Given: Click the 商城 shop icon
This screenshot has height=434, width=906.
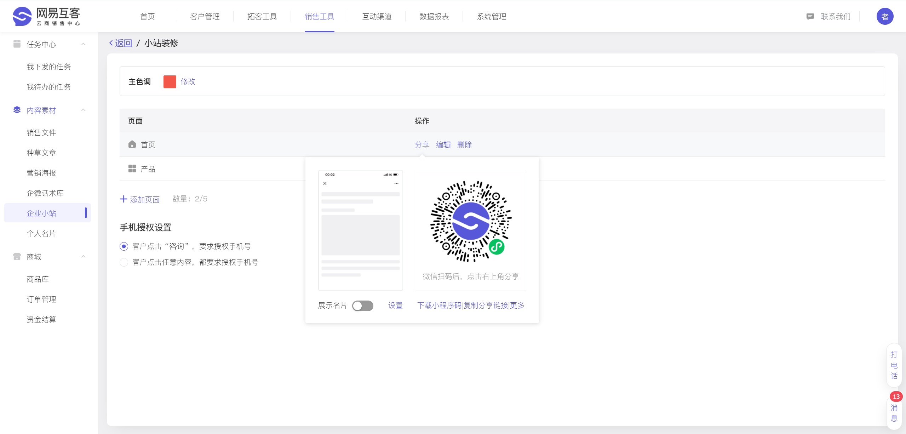Looking at the screenshot, I should [x=17, y=256].
